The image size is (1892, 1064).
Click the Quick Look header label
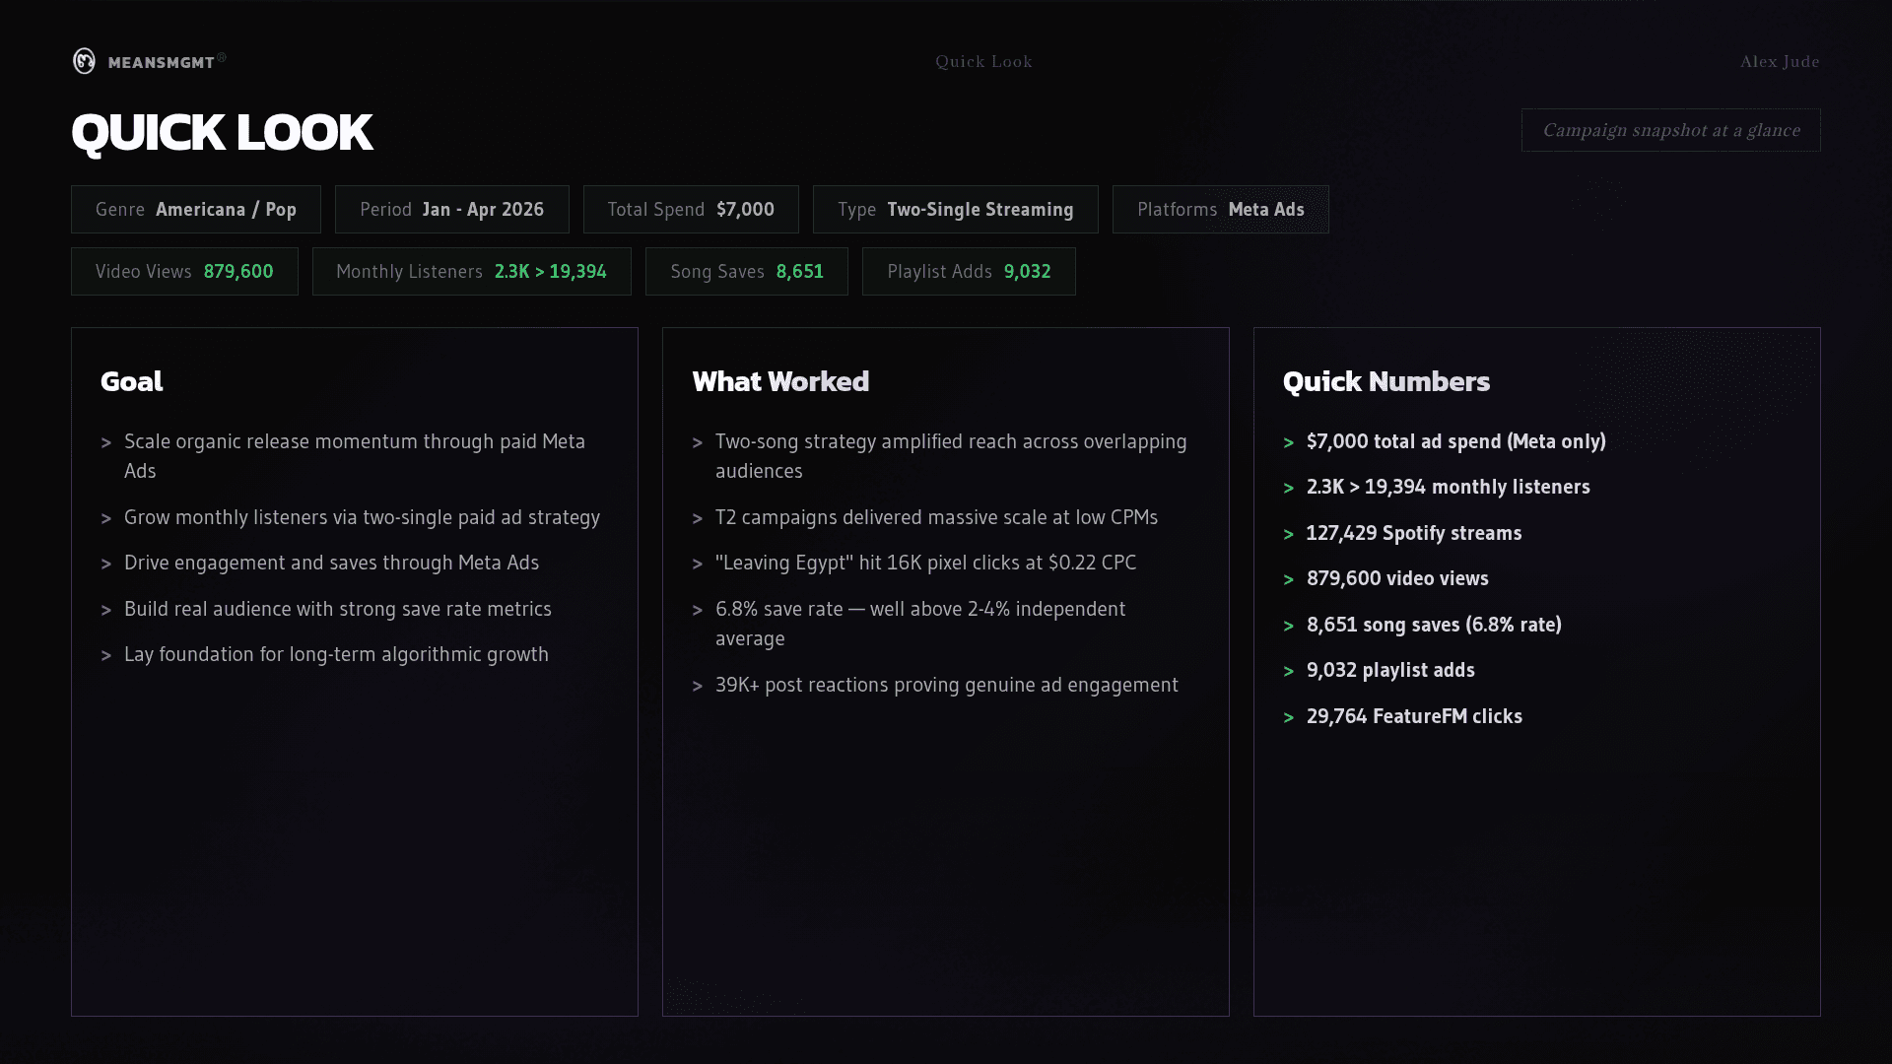[983, 61]
